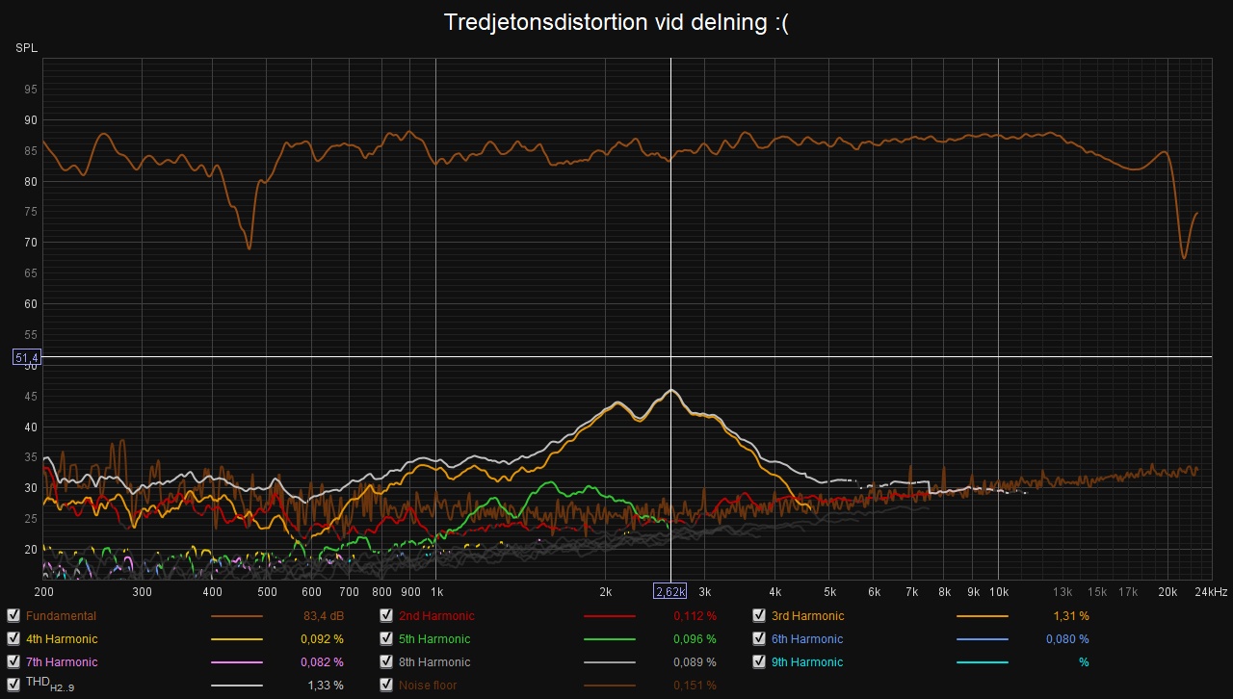Click the '6th Harmonic' legend label
Screen dimensions: 1233x699
(807, 639)
